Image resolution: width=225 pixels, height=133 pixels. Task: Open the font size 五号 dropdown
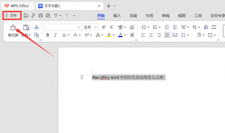coord(95,27)
